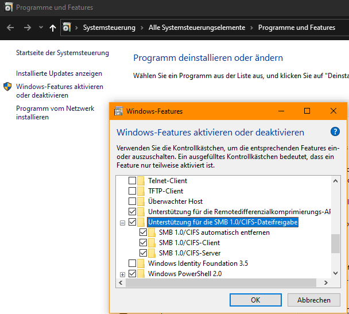349x314 pixels.
Task: Select SMB 1.0/CIFS-Server row text
Action: [x=189, y=253]
